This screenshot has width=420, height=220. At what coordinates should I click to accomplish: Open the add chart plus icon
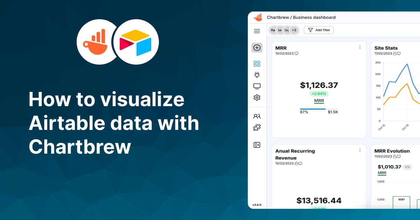pos(257,47)
